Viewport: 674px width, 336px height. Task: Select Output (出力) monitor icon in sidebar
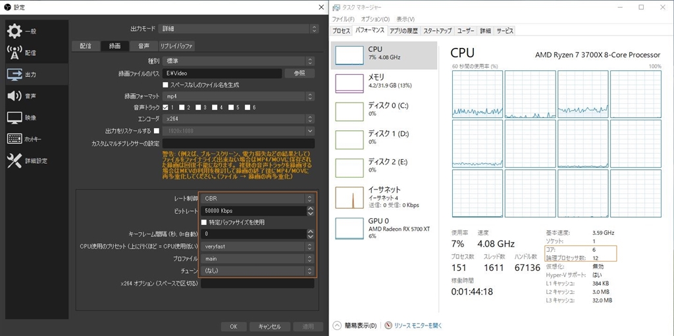[14, 74]
